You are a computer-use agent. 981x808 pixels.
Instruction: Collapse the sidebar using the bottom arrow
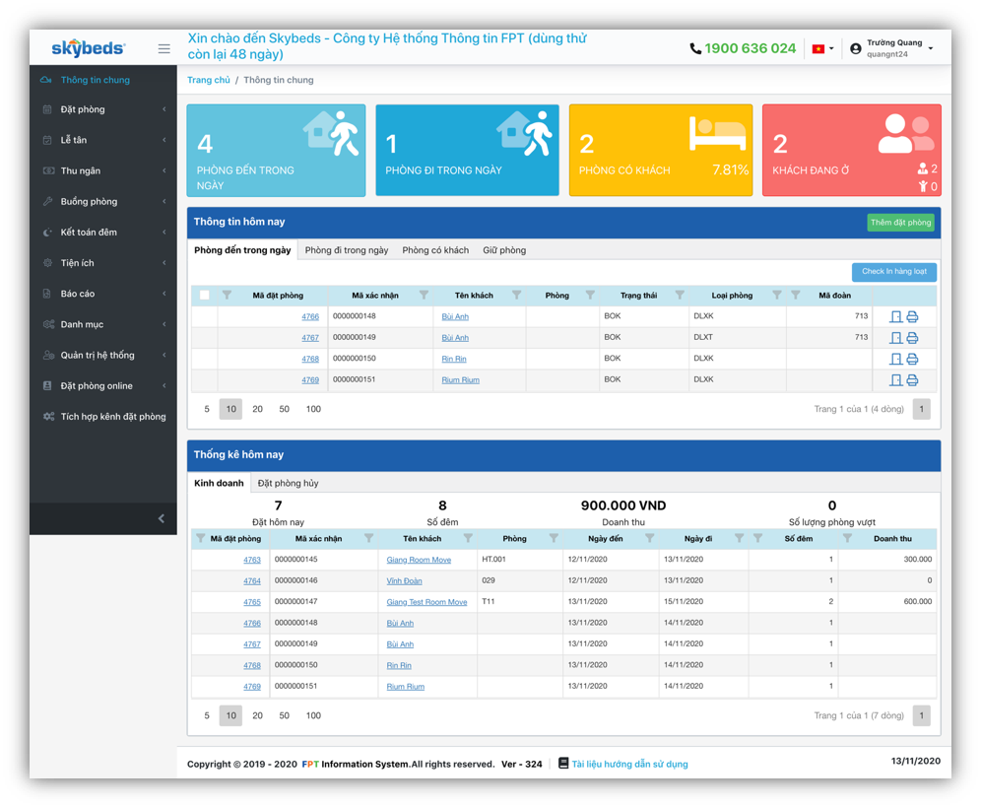[162, 518]
